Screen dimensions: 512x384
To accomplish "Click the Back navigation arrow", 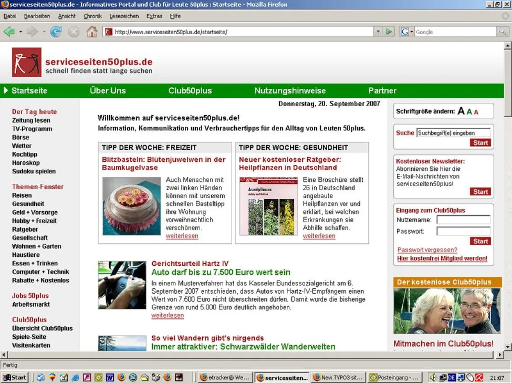I will [9, 32].
